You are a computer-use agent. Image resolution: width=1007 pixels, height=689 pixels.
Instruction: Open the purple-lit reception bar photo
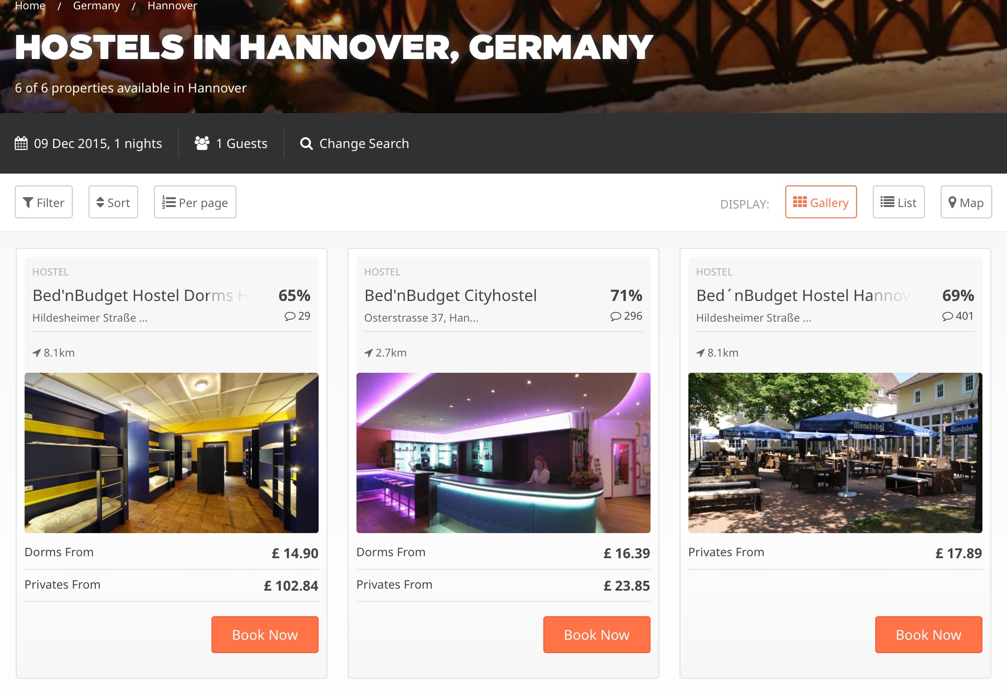(503, 453)
